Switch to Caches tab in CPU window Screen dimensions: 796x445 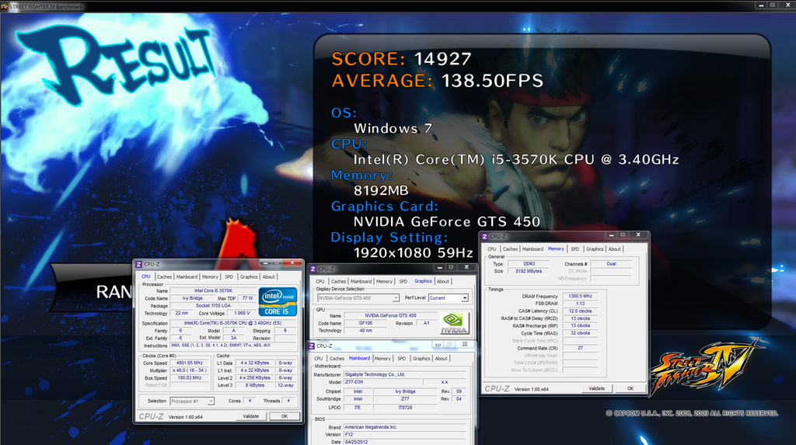click(164, 277)
